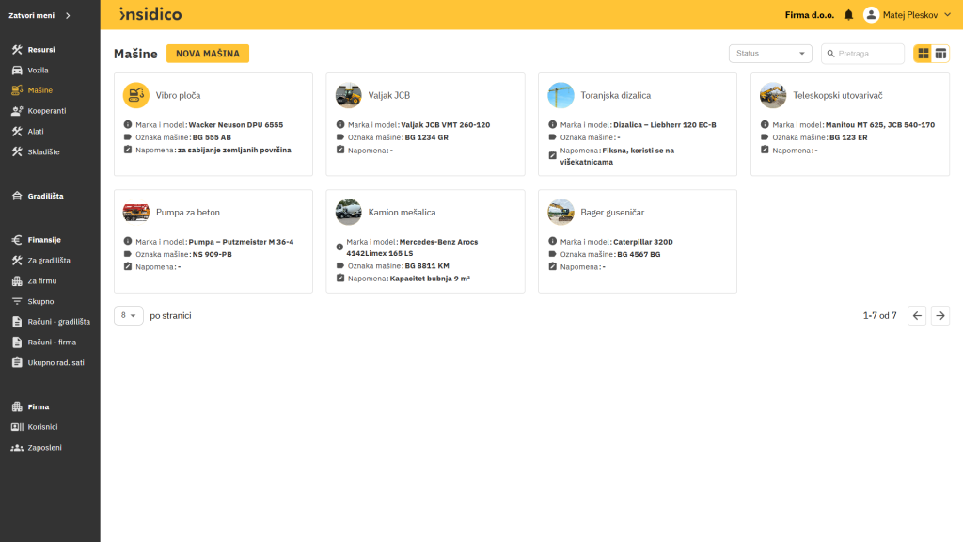Go to the previous page arrow
Image resolution: width=963 pixels, height=542 pixels.
pyautogui.click(x=917, y=316)
